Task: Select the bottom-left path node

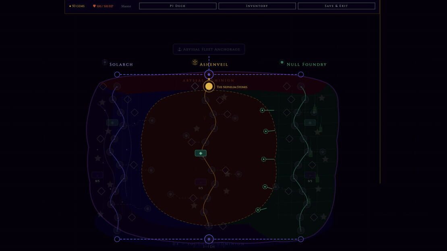Action: coord(117,239)
